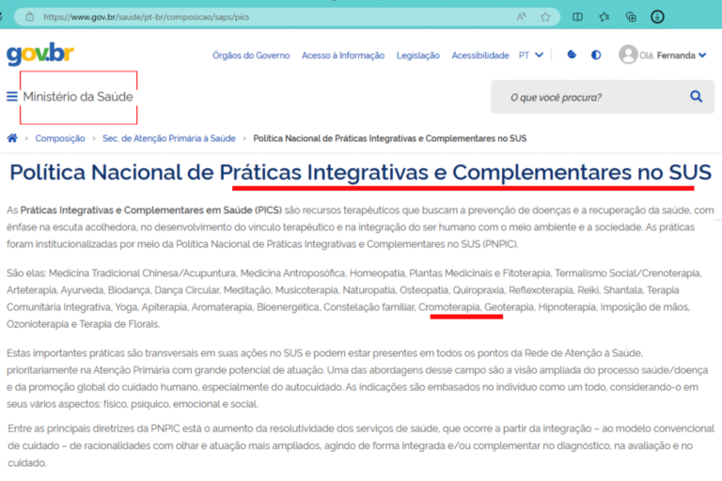Click the Composição breadcrumb link
This screenshot has height=481, width=722.
coord(60,138)
